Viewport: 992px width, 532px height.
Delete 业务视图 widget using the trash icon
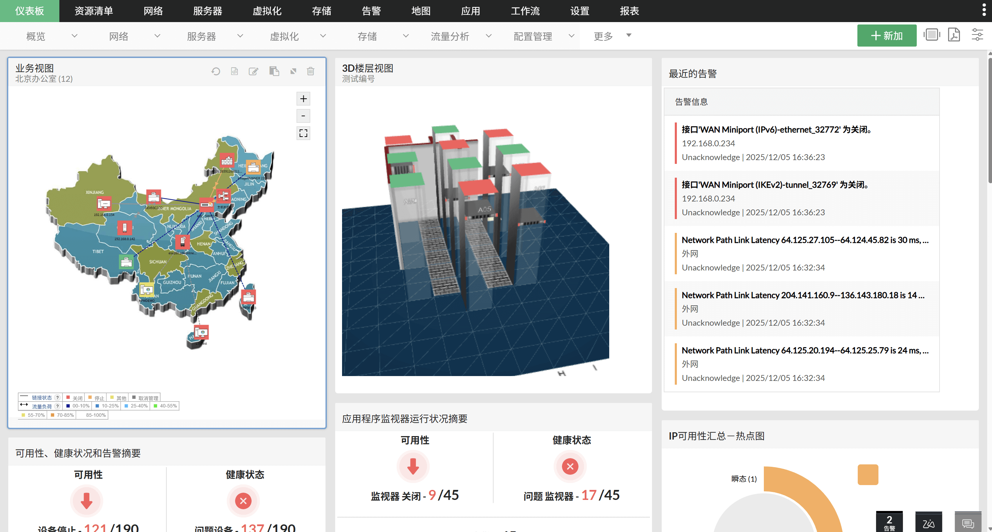click(x=310, y=71)
